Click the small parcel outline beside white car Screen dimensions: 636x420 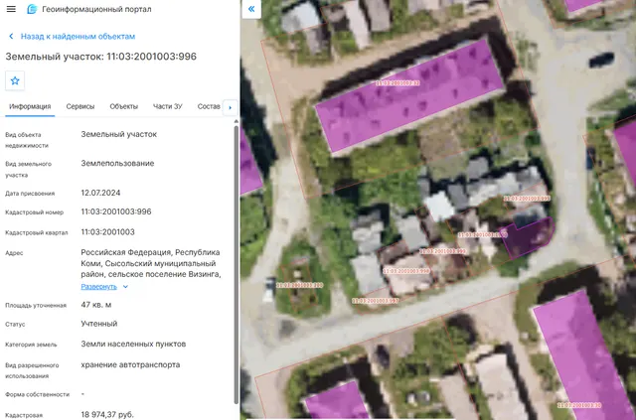click(x=300, y=287)
